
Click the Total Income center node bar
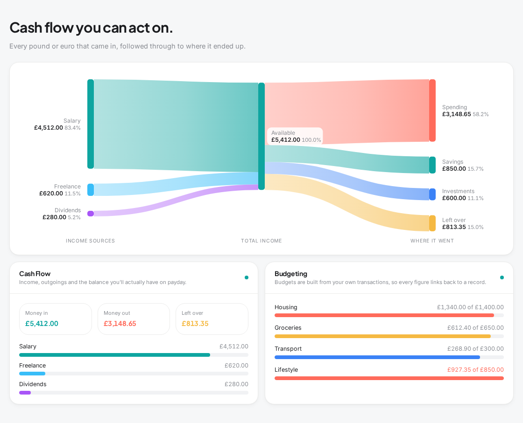261,136
